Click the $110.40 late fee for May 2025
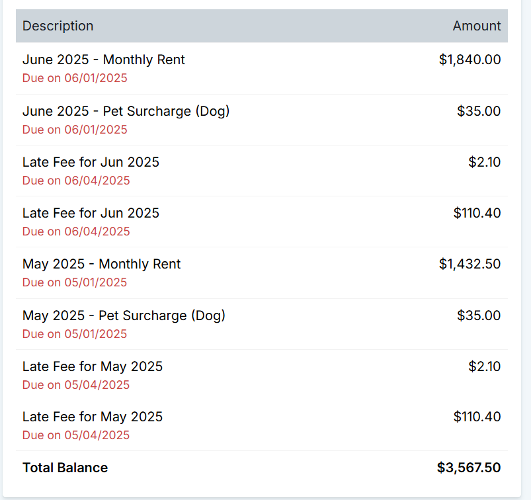The width and height of the screenshot is (531, 500). (477, 417)
